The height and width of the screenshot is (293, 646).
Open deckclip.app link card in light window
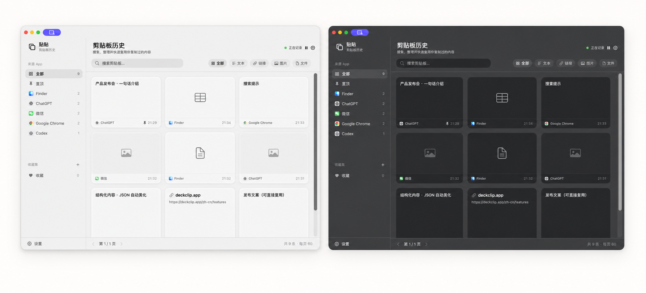pyautogui.click(x=200, y=213)
